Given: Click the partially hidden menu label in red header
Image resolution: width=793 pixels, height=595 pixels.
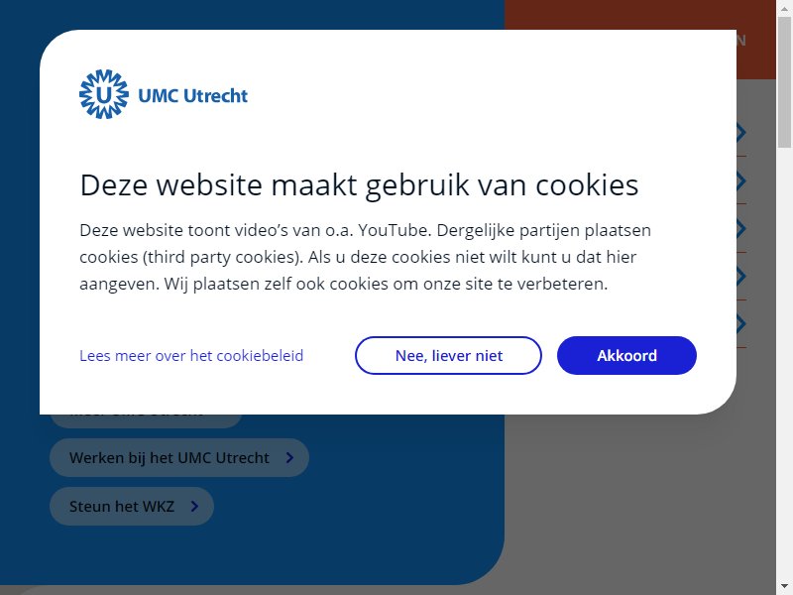Looking at the screenshot, I should tap(740, 41).
